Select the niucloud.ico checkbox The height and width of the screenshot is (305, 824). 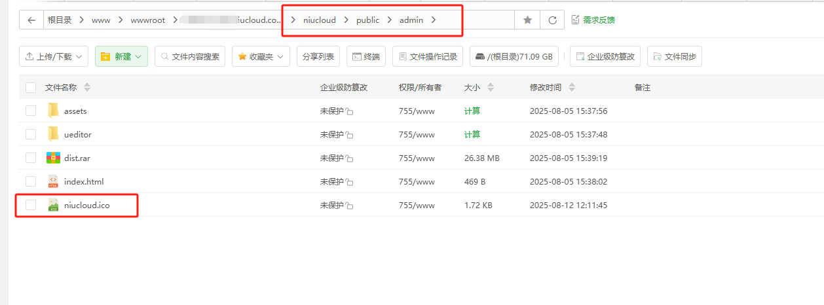pyautogui.click(x=31, y=205)
